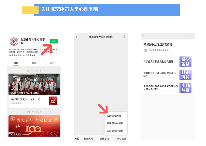
Task: Switch to the 消息 tab
Action: tap(16, 63)
